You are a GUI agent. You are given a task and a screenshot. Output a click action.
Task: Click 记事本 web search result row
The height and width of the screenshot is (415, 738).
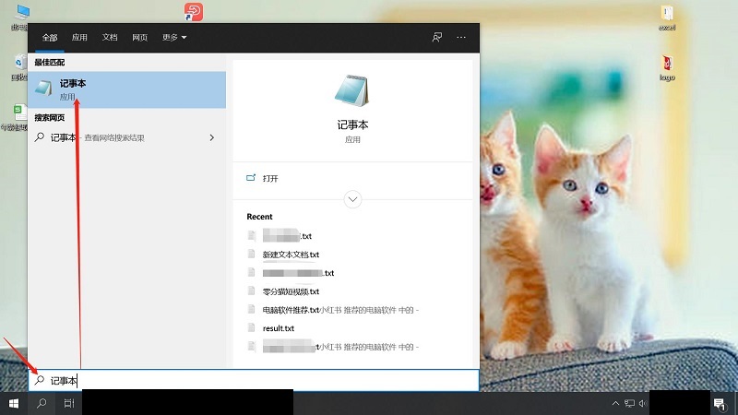(x=126, y=137)
